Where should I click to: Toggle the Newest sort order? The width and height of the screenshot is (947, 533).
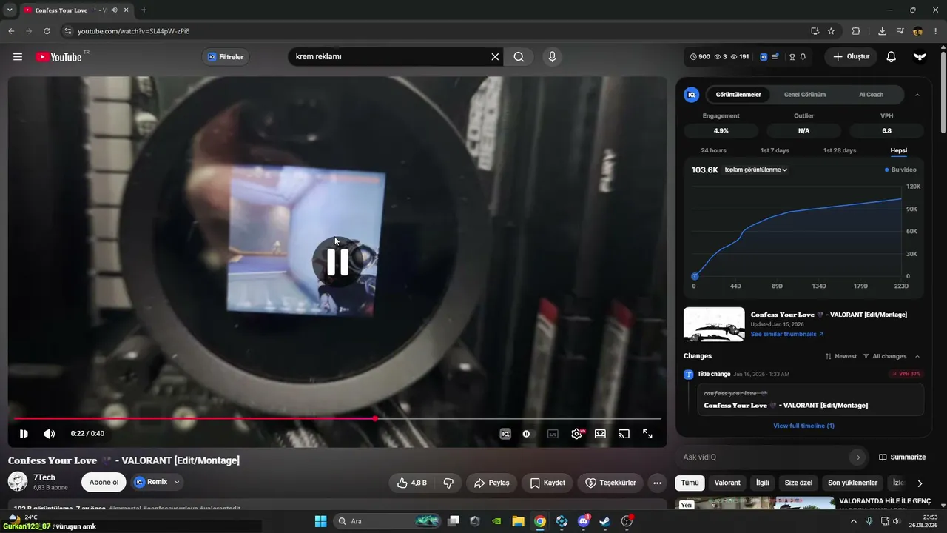pyautogui.click(x=841, y=356)
